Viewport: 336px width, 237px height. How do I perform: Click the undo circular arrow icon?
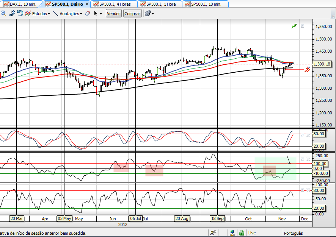20,14
